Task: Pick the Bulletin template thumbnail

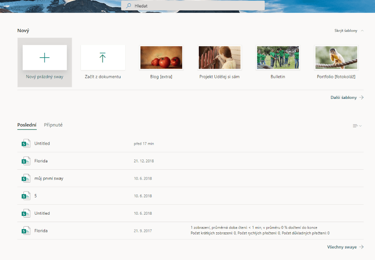Action: pos(278,58)
